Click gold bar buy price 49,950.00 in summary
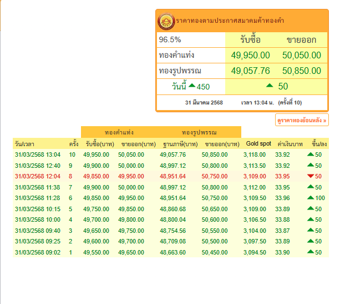 pos(250,55)
